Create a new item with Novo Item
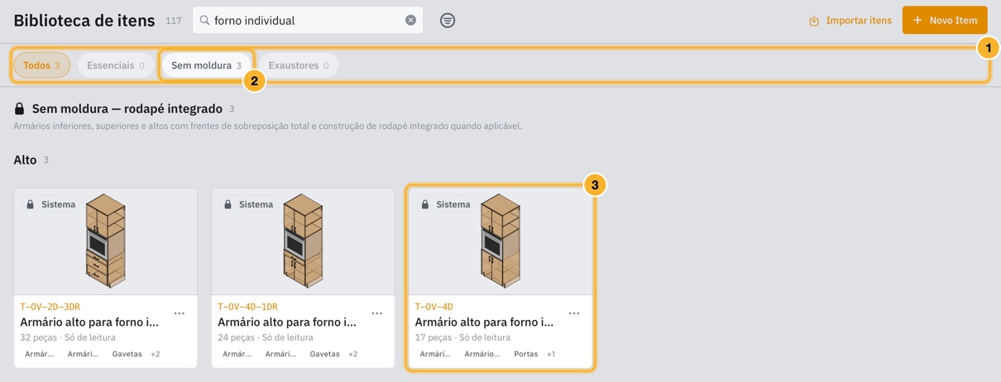Screen dimensions: 1001x382 945,20
